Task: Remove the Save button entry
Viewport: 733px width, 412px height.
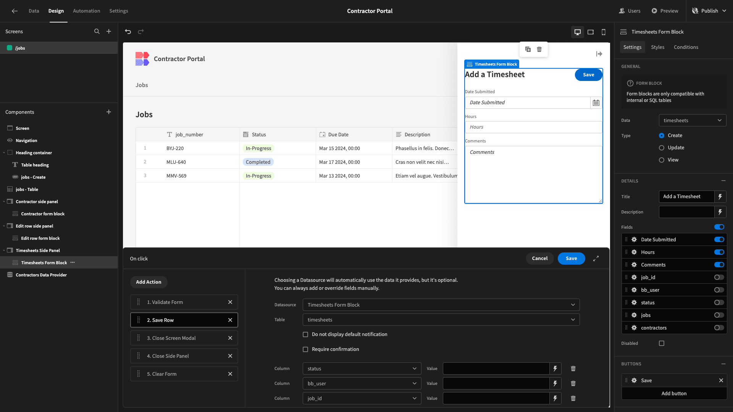Action: pos(721,380)
